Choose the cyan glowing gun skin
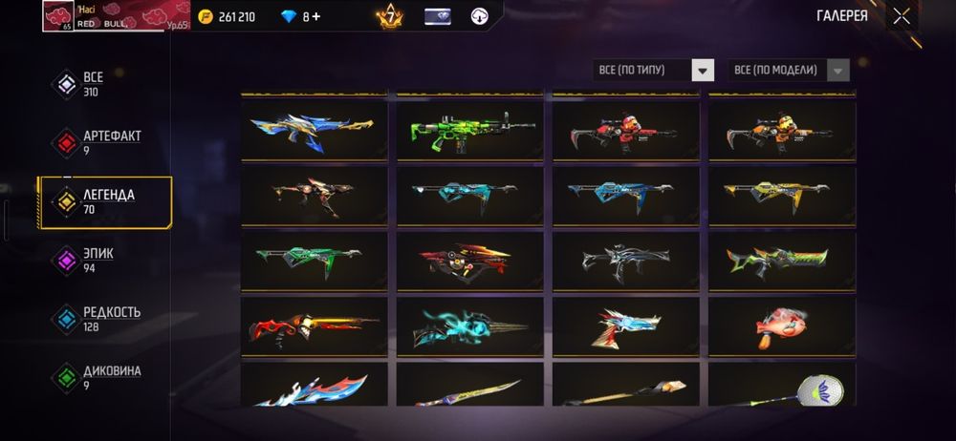 [x=470, y=326]
